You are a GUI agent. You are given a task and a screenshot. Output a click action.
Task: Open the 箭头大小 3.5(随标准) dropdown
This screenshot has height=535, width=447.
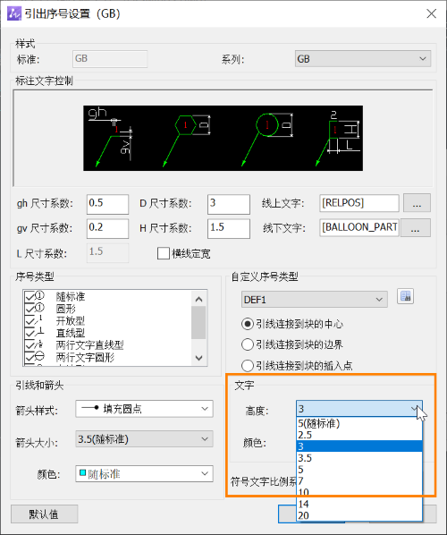tap(144, 439)
